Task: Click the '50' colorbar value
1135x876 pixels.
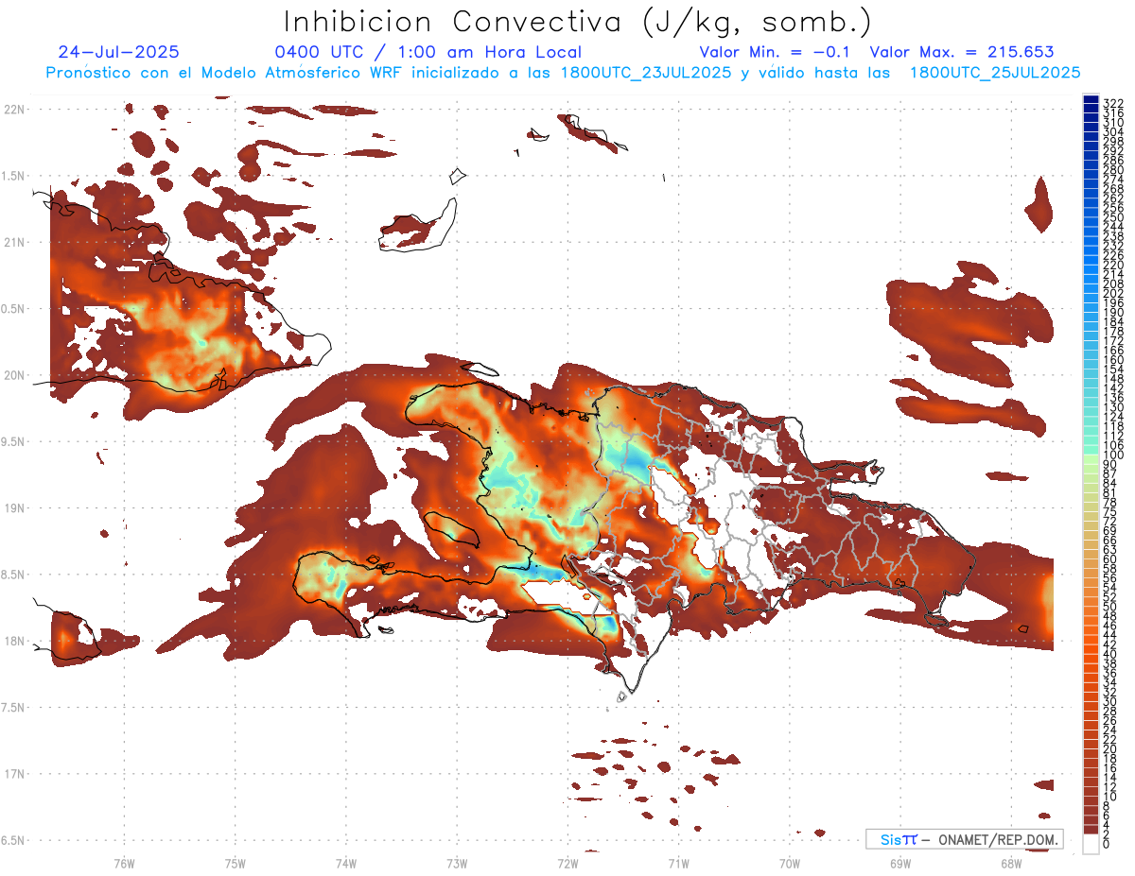Action: click(1110, 608)
